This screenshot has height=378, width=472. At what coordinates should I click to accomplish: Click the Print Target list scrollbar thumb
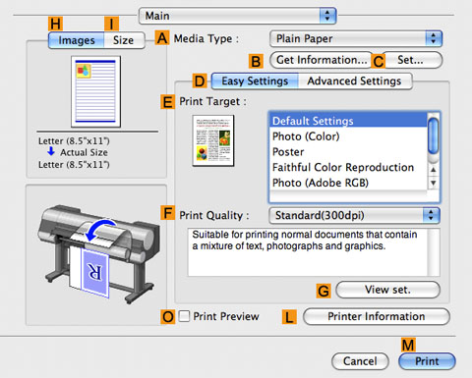point(434,135)
